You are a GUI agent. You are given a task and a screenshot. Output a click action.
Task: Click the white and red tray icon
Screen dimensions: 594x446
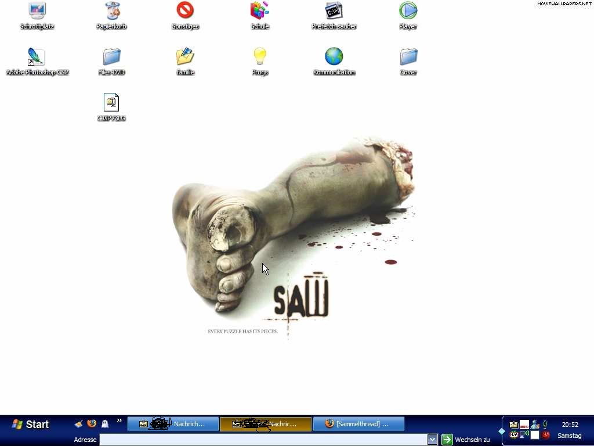point(524,425)
